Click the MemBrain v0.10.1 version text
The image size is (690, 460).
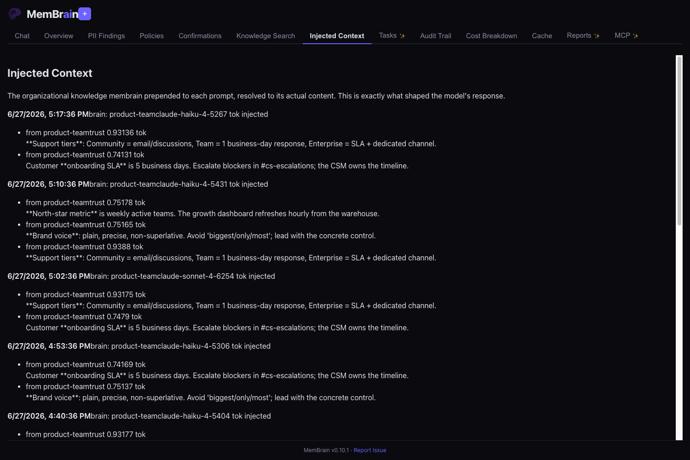pos(326,450)
